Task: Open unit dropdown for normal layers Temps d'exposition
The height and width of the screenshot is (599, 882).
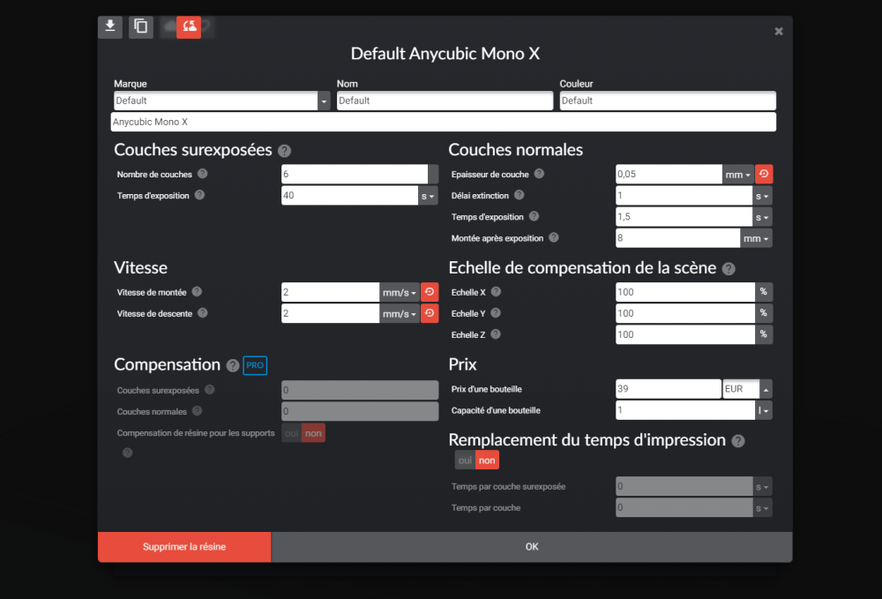Action: pos(762,217)
